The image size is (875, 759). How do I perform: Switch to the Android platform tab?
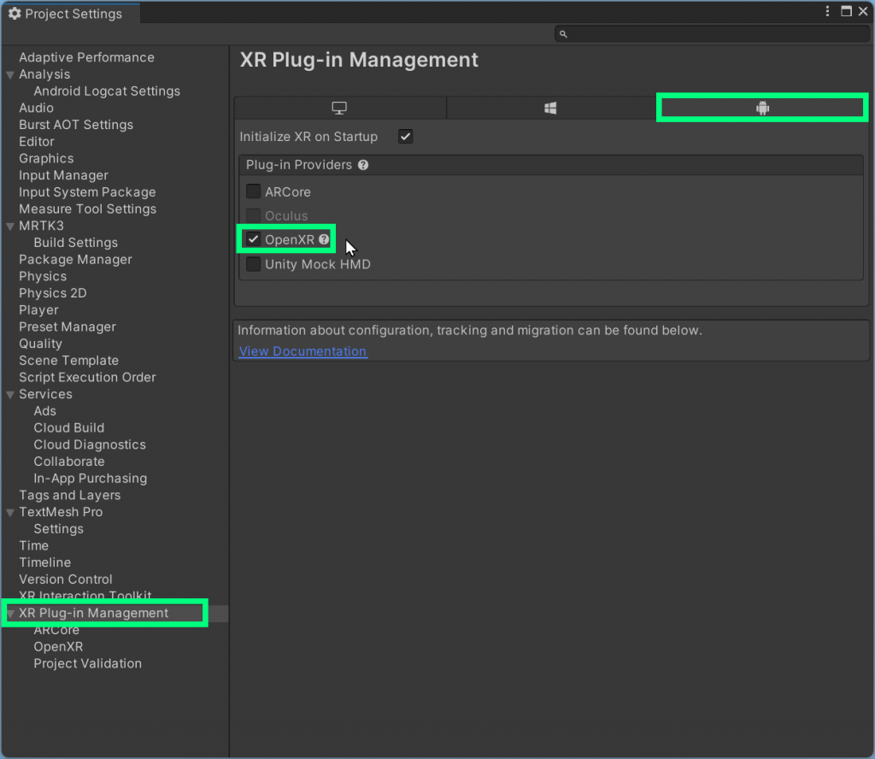point(760,107)
